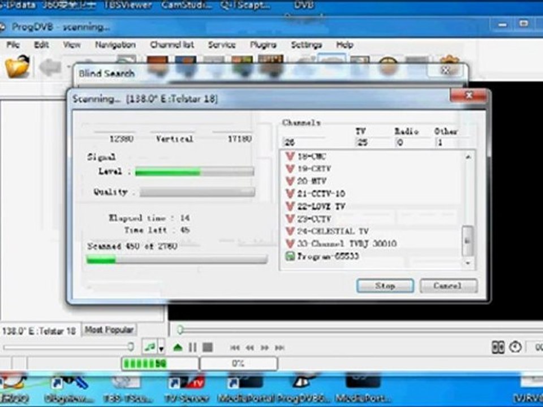Open the Settings menu
The image size is (543, 407).
[307, 45]
